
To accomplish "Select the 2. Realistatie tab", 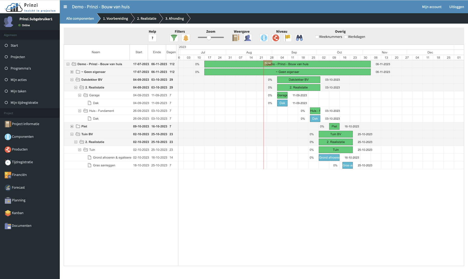I will click(x=147, y=18).
